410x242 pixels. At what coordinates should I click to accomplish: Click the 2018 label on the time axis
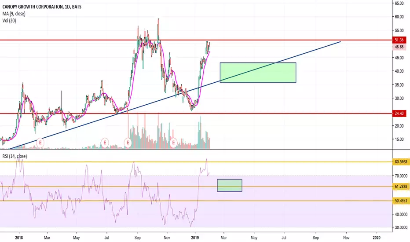coord(19,238)
